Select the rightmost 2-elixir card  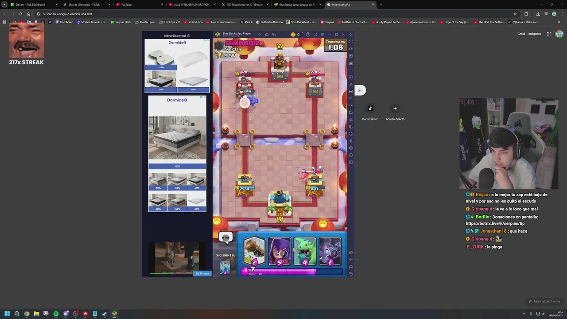coord(330,252)
